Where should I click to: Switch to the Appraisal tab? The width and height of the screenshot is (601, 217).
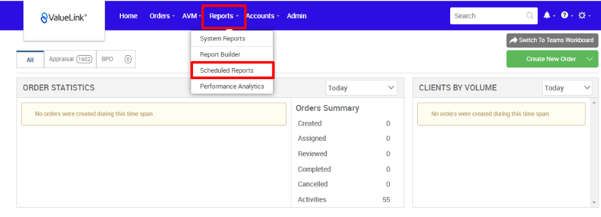coord(70,59)
